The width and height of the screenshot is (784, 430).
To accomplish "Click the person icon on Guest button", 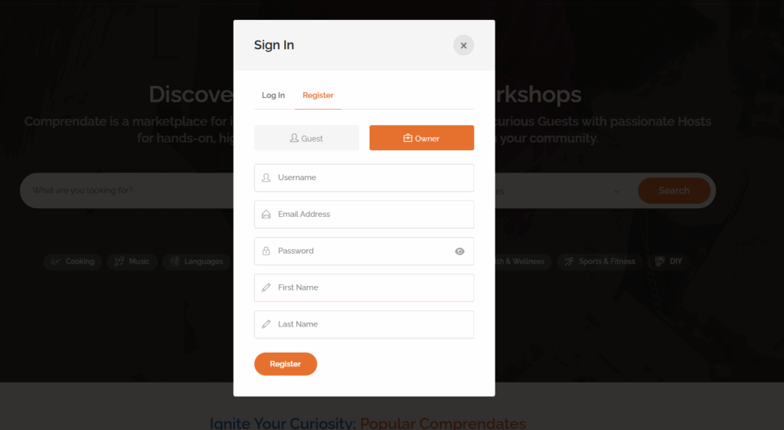I will 294,138.
